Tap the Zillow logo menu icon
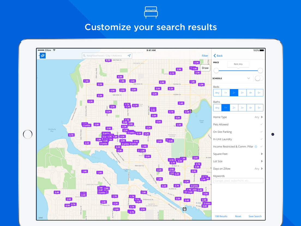The image size is (301, 226). 43,55
